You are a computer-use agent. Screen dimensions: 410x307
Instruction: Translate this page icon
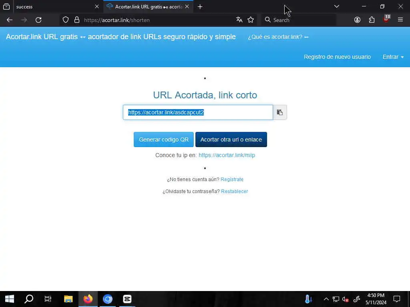coord(239,20)
